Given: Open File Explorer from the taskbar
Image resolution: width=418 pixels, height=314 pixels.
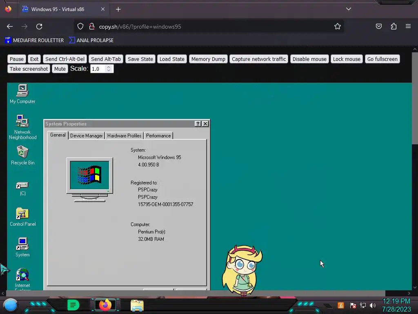Looking at the screenshot, I should pyautogui.click(x=137, y=305).
